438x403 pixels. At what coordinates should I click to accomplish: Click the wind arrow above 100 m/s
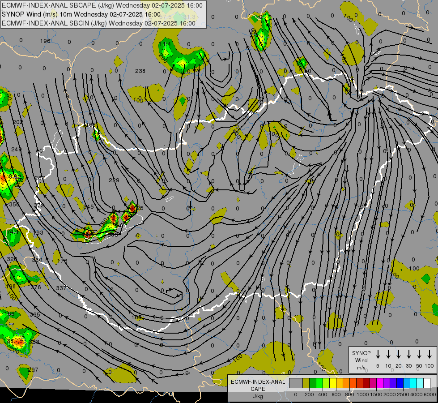429,354
